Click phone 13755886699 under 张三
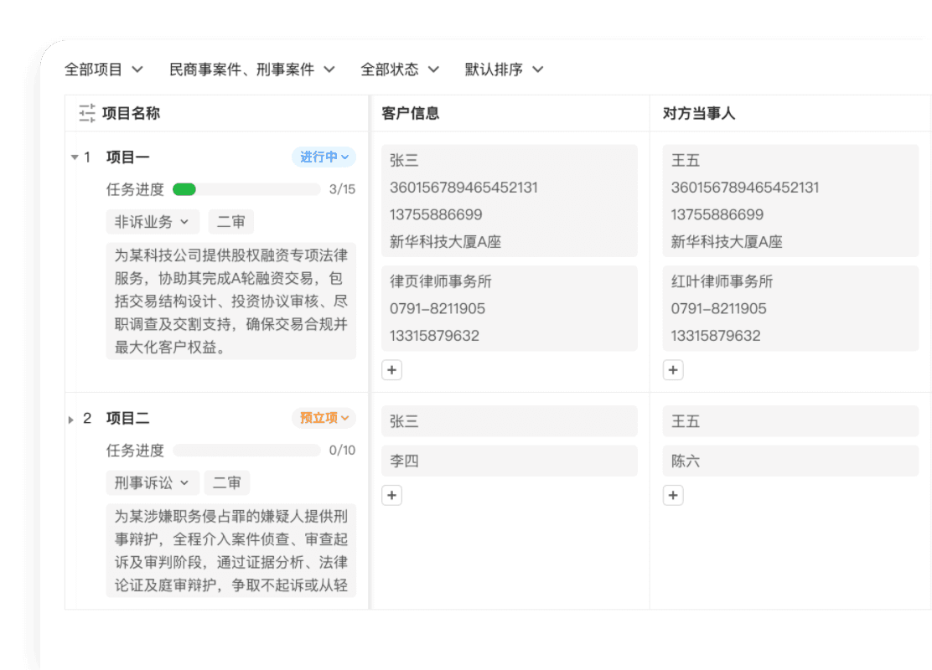Image resolution: width=932 pixels, height=670 pixels. 436,214
